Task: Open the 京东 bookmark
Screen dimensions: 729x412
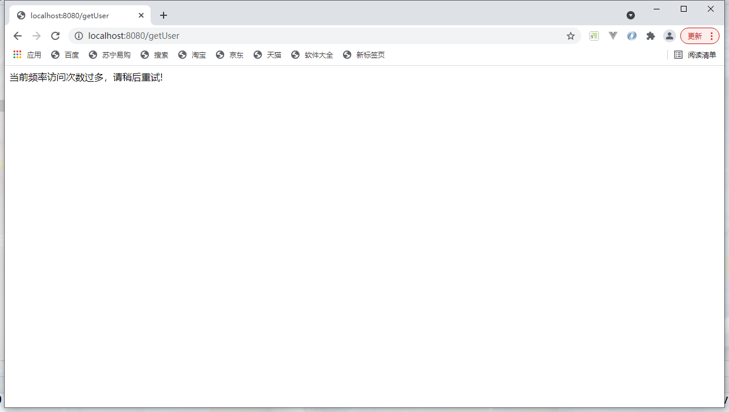Action: (229, 55)
